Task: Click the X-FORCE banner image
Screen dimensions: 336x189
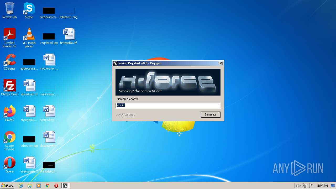Action: click(x=168, y=82)
